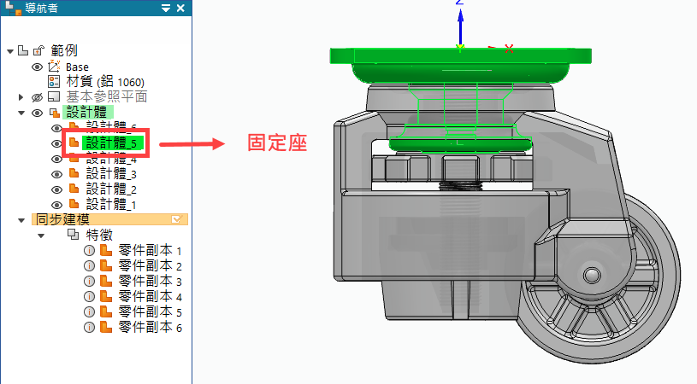Click the Base coordinate system icon

point(54,67)
